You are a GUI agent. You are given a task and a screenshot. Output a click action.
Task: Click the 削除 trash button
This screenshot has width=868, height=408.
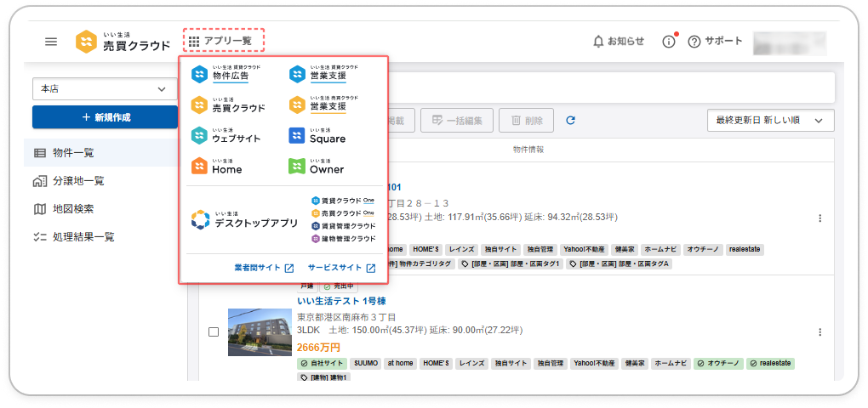[x=527, y=120]
